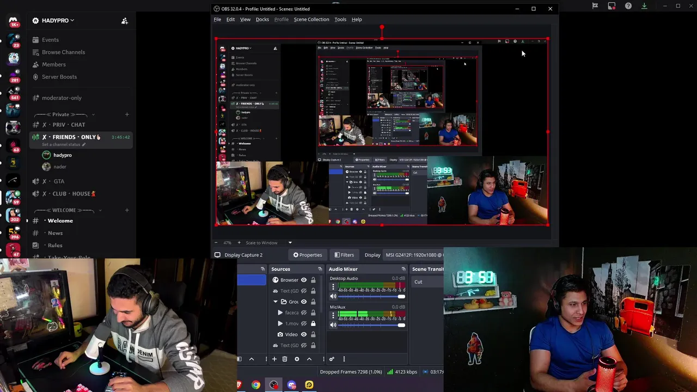
Task: Hide the Browser source eye
Action: tap(304, 280)
